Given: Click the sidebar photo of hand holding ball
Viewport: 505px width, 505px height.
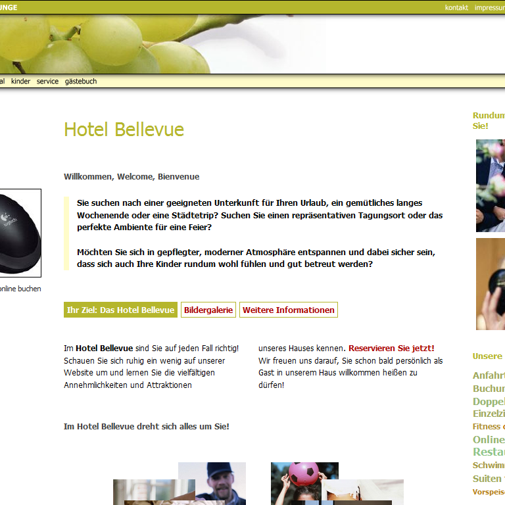Looking at the screenshot, I should click(491, 284).
